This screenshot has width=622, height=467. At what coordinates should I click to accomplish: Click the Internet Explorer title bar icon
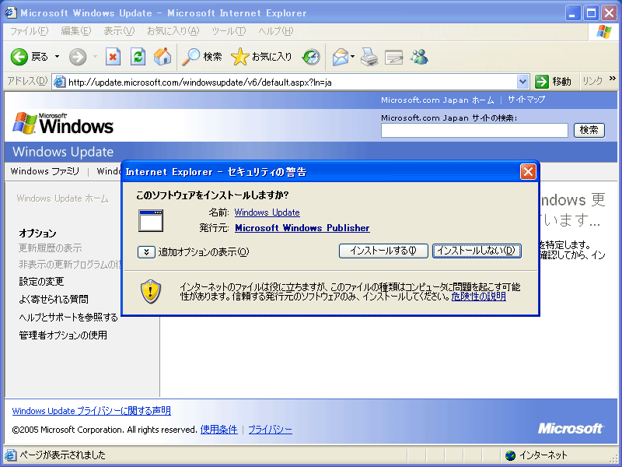click(11, 12)
